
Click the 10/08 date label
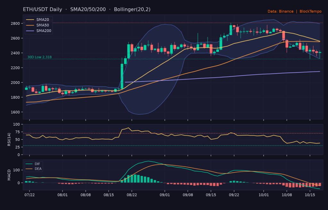click(287, 195)
